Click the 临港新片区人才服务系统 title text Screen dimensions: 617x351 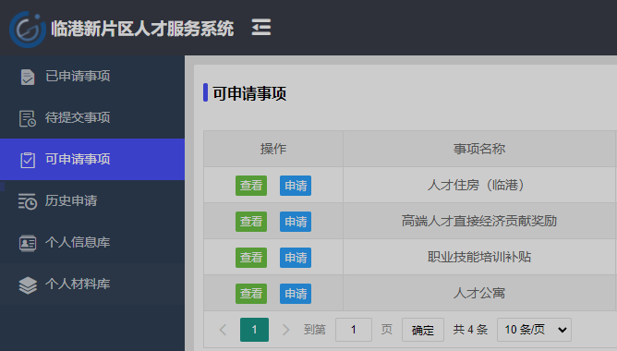click(x=142, y=29)
